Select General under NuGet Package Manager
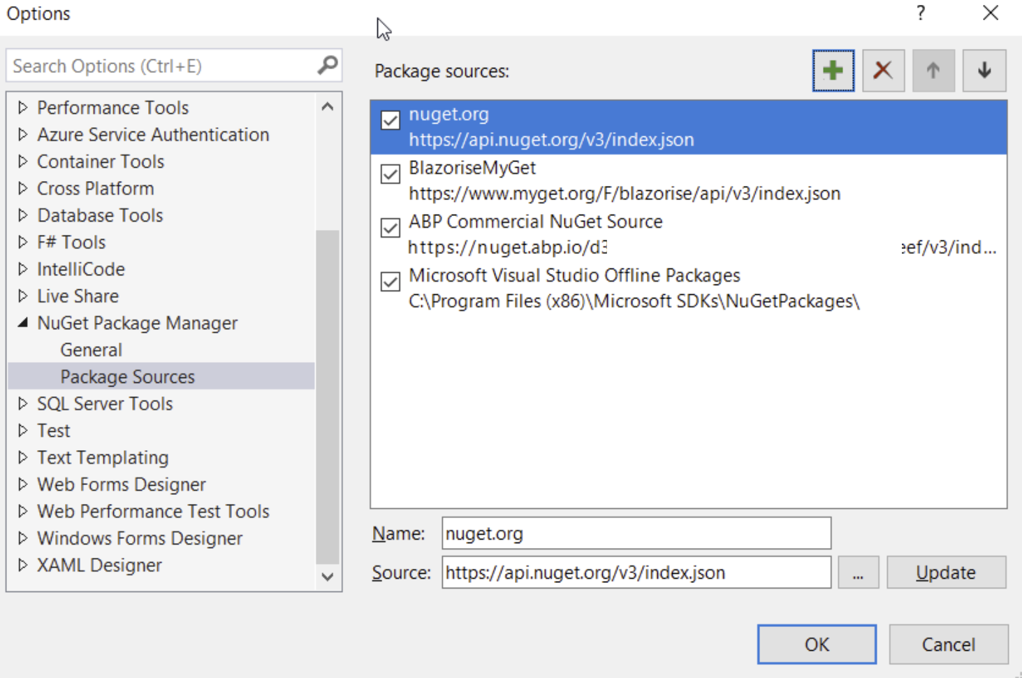This screenshot has width=1022, height=678. pos(91,349)
